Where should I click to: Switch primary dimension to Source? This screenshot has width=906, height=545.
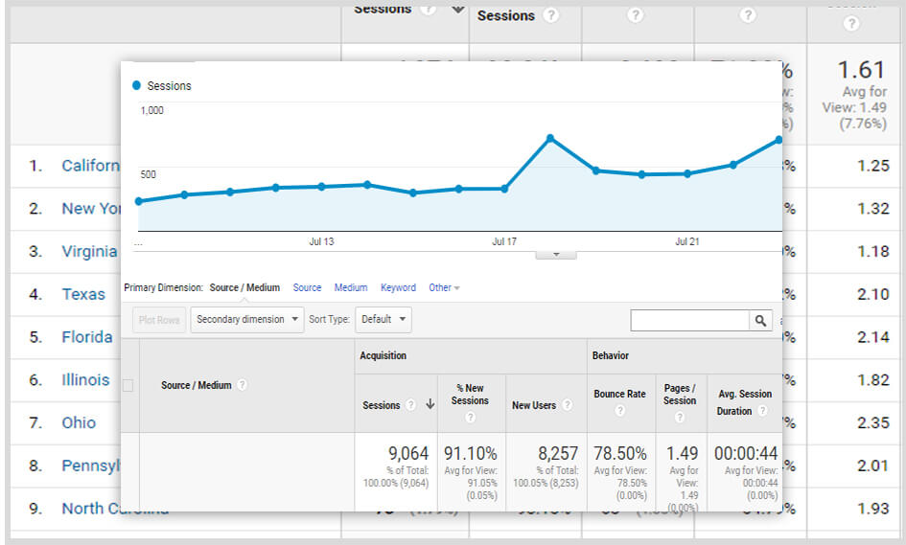pyautogui.click(x=307, y=287)
